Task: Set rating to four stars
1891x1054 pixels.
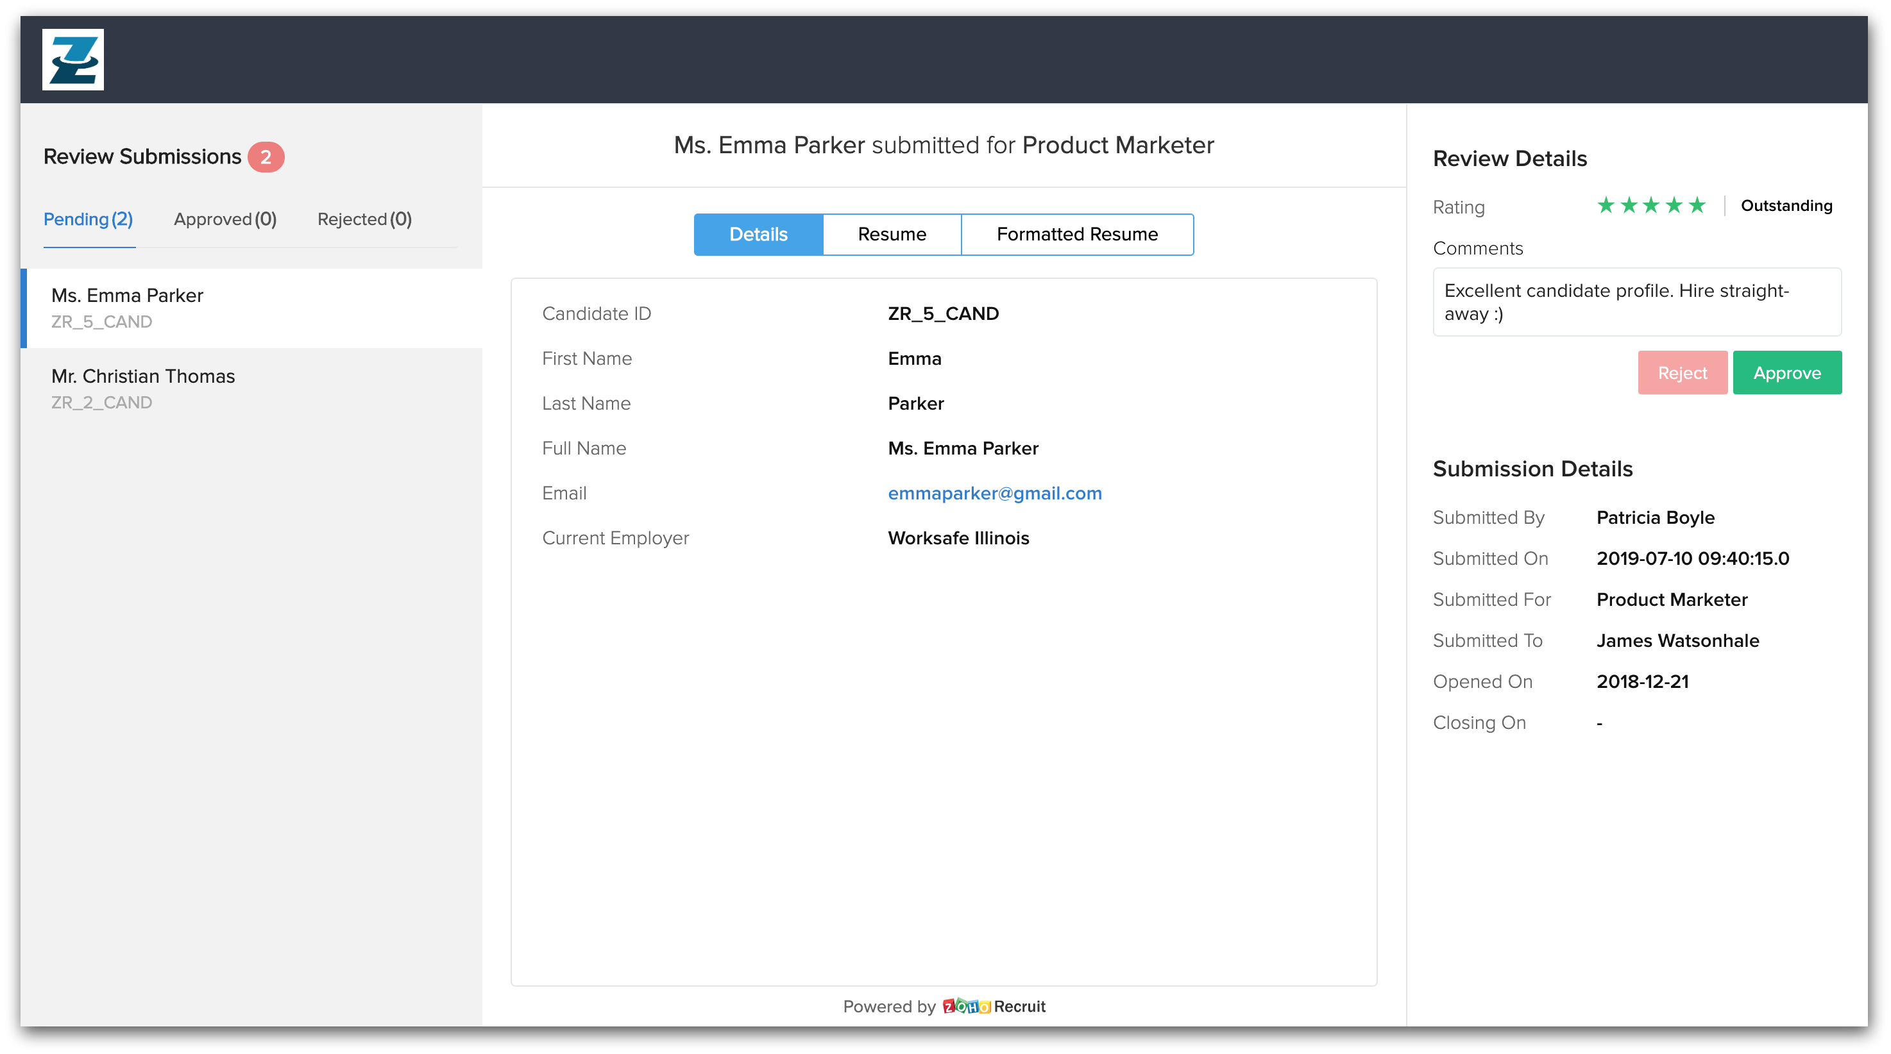Action: point(1674,205)
